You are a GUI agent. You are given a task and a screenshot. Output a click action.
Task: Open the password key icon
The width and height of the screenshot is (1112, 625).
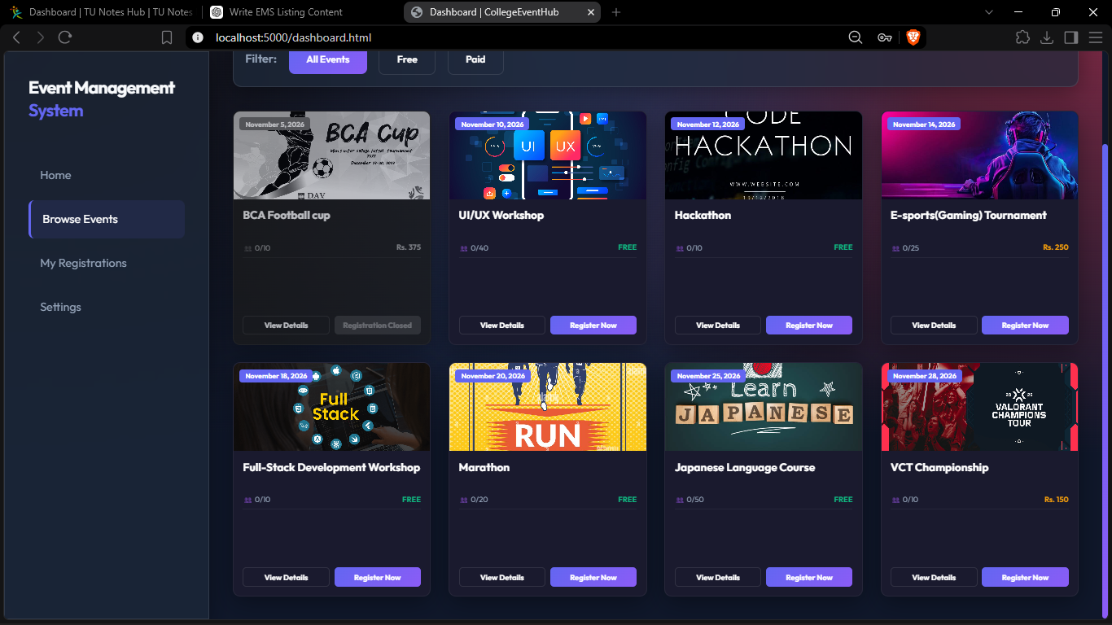click(885, 37)
